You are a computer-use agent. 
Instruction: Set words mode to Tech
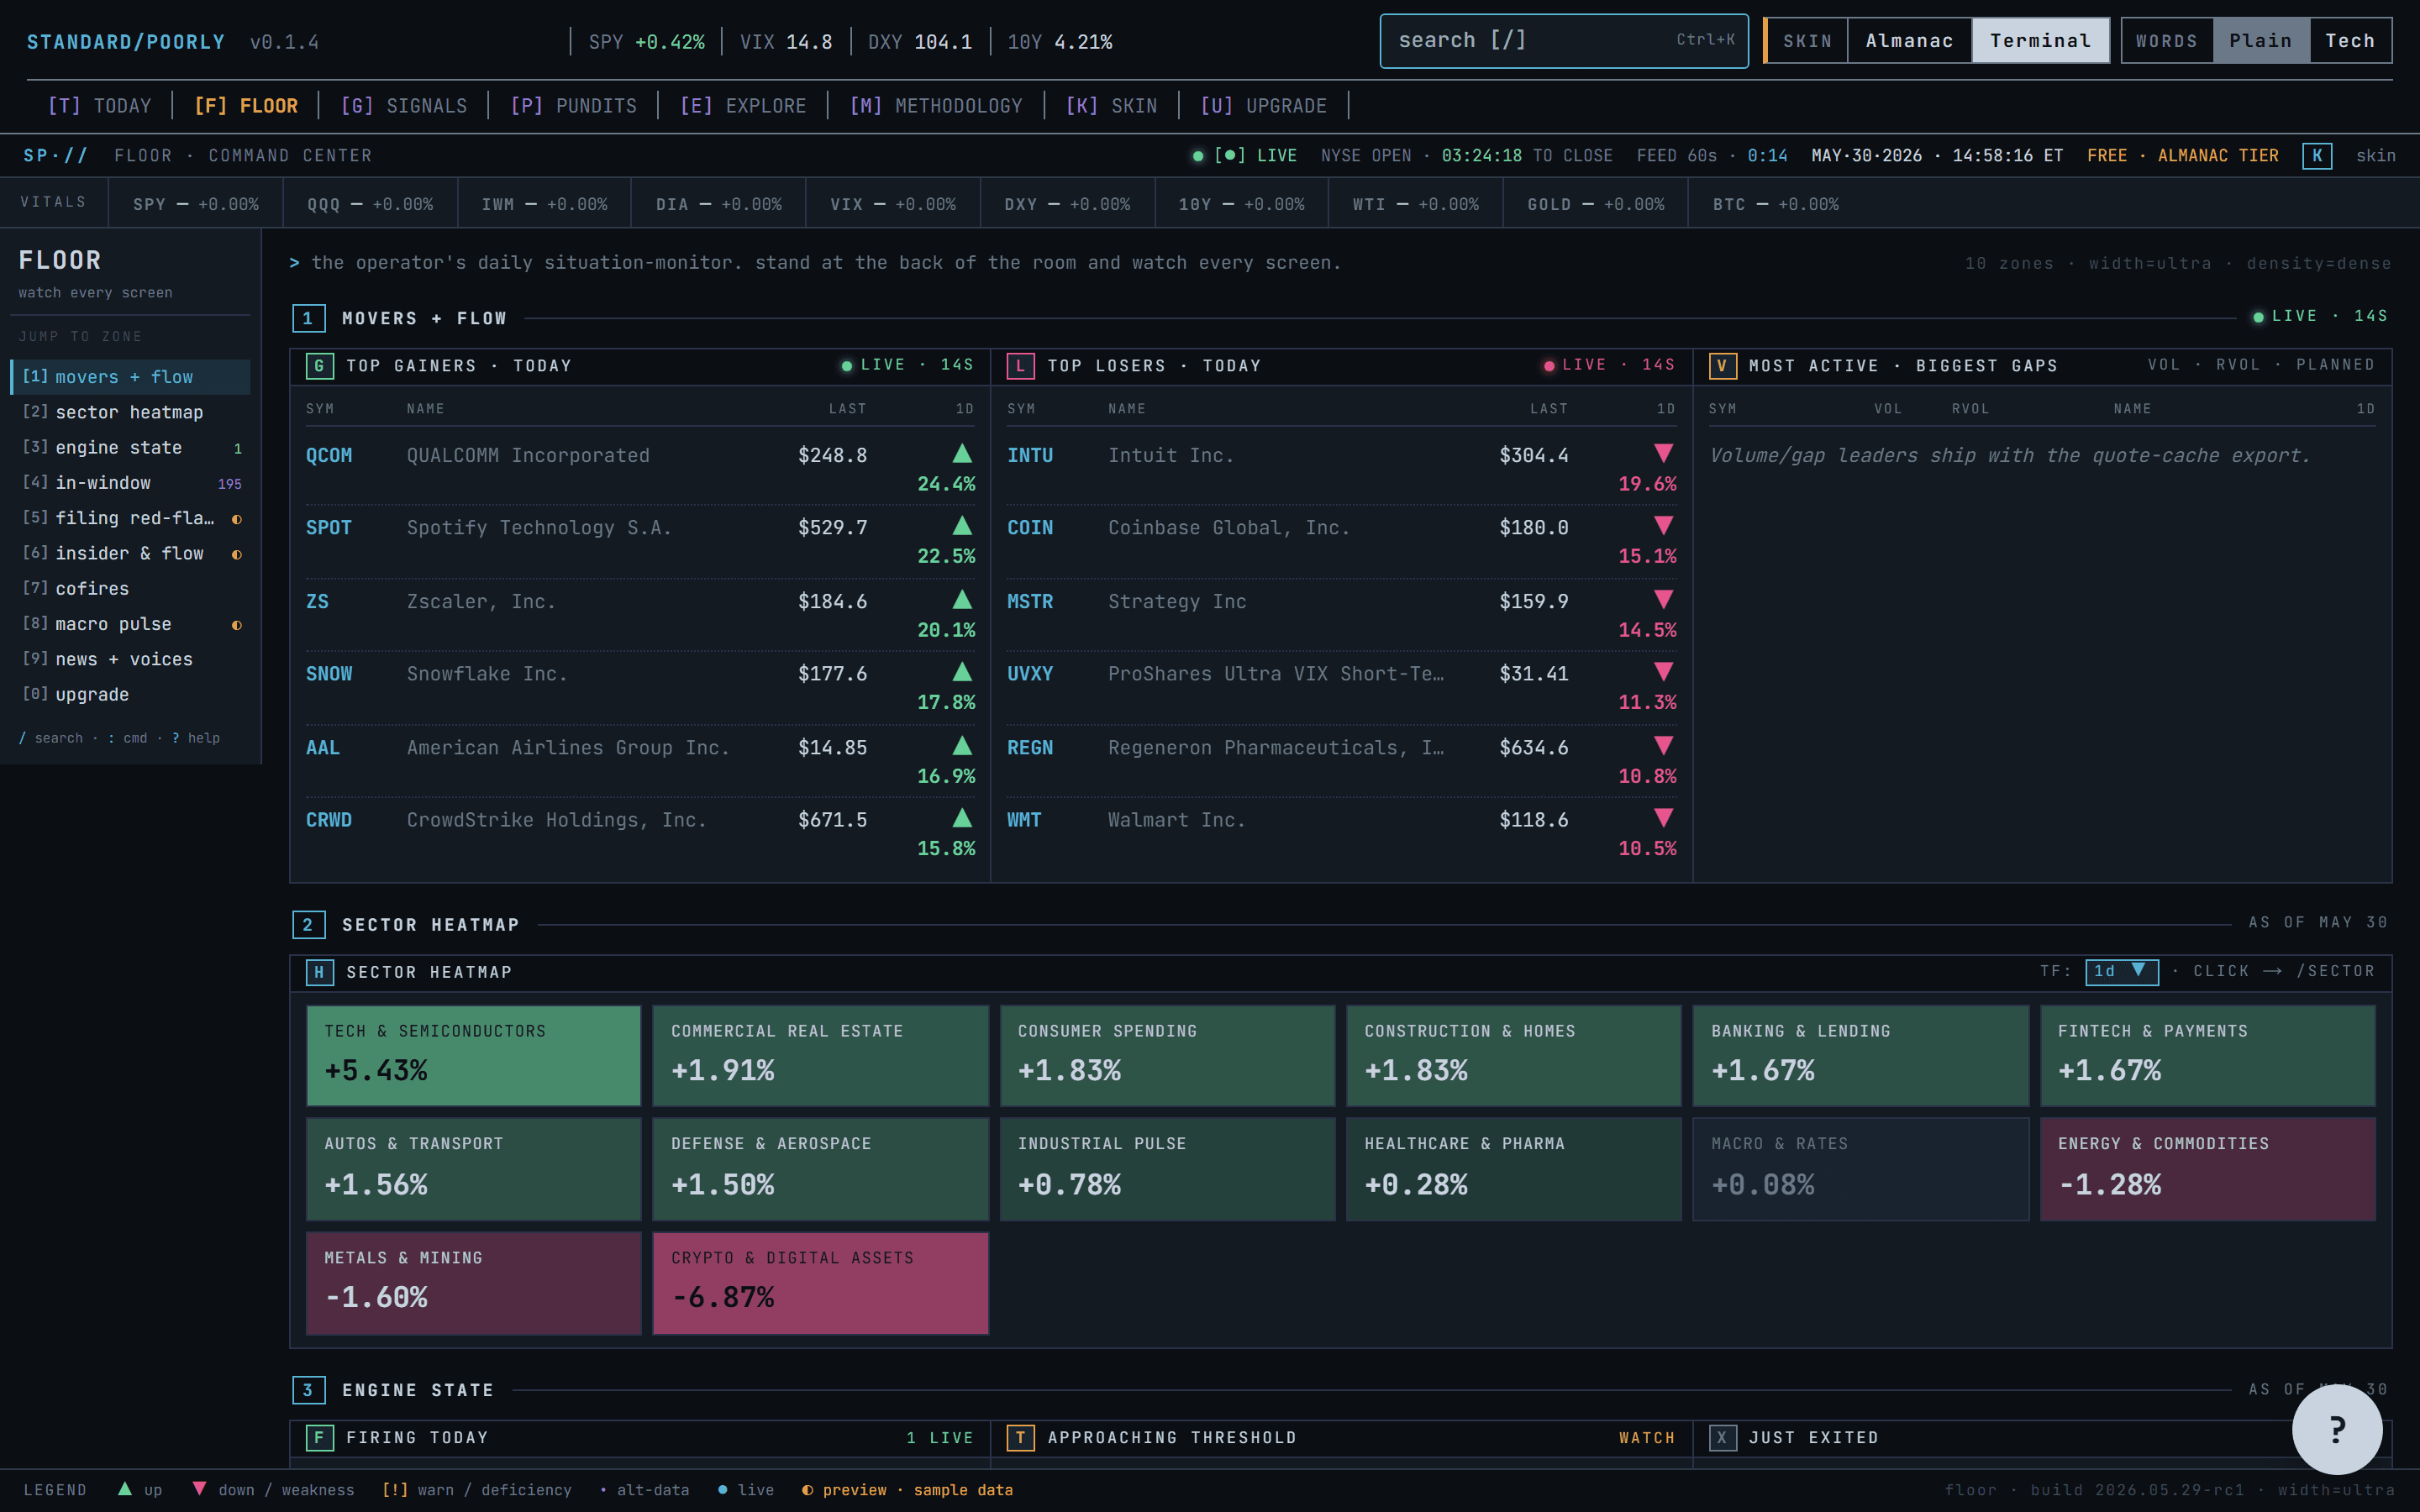pos(2350,41)
